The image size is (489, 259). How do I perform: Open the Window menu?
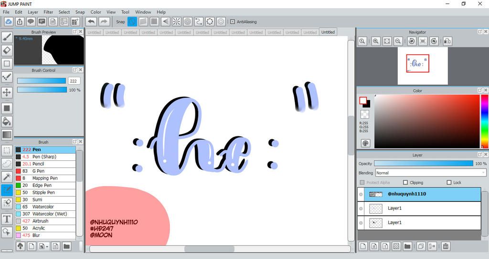pos(143,12)
